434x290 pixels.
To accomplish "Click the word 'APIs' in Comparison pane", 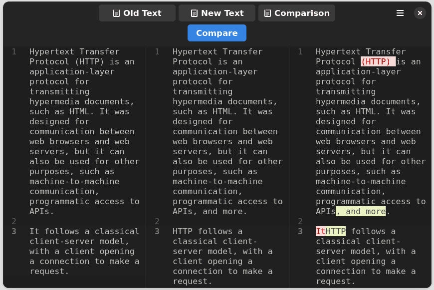I will [325, 211].
